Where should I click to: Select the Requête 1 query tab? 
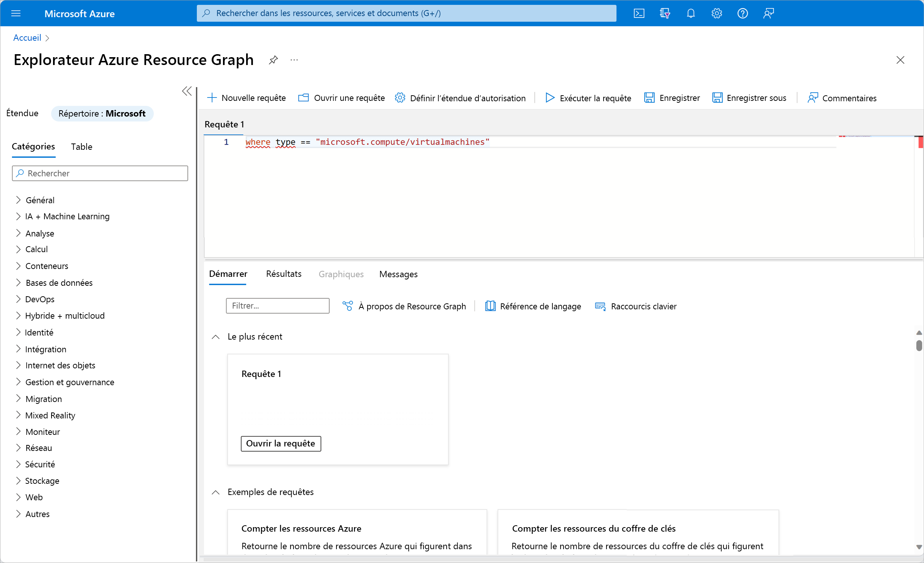pyautogui.click(x=224, y=124)
